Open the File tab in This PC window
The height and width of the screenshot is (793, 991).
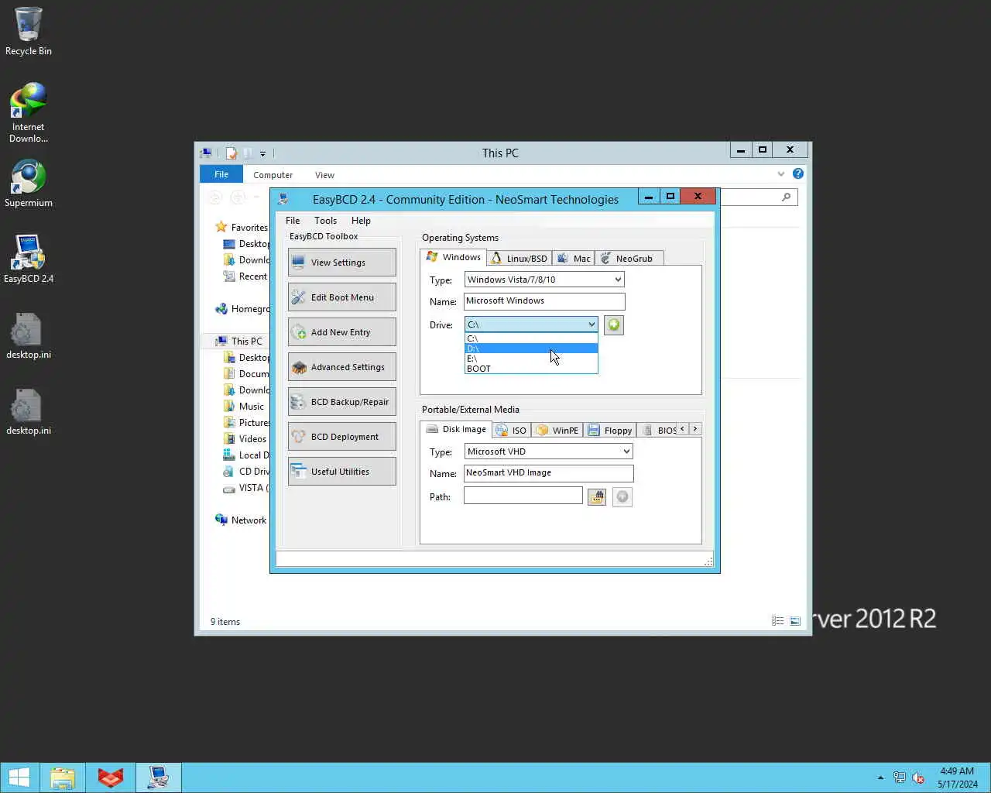(221, 174)
